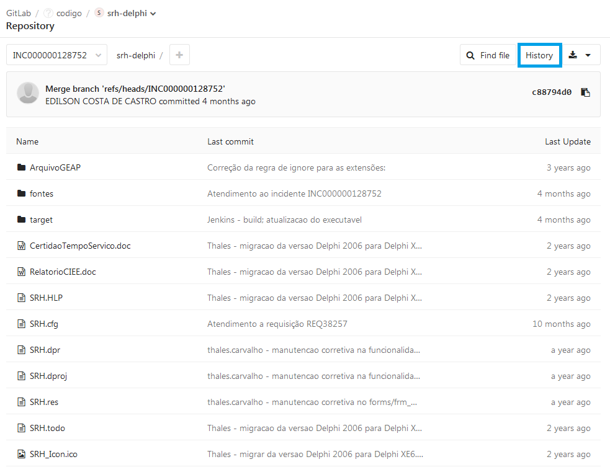Click the Find file button
Screen dimensions: 610x467
[x=488, y=55]
